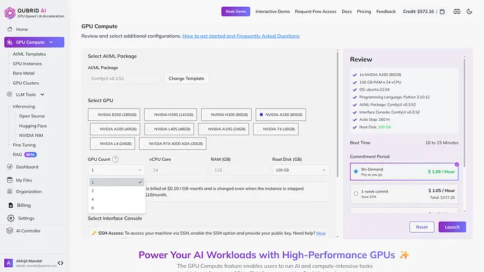Image resolution: width=484 pixels, height=272 pixels.
Task: Click the user avatar icon A
Action: [x=8, y=263]
